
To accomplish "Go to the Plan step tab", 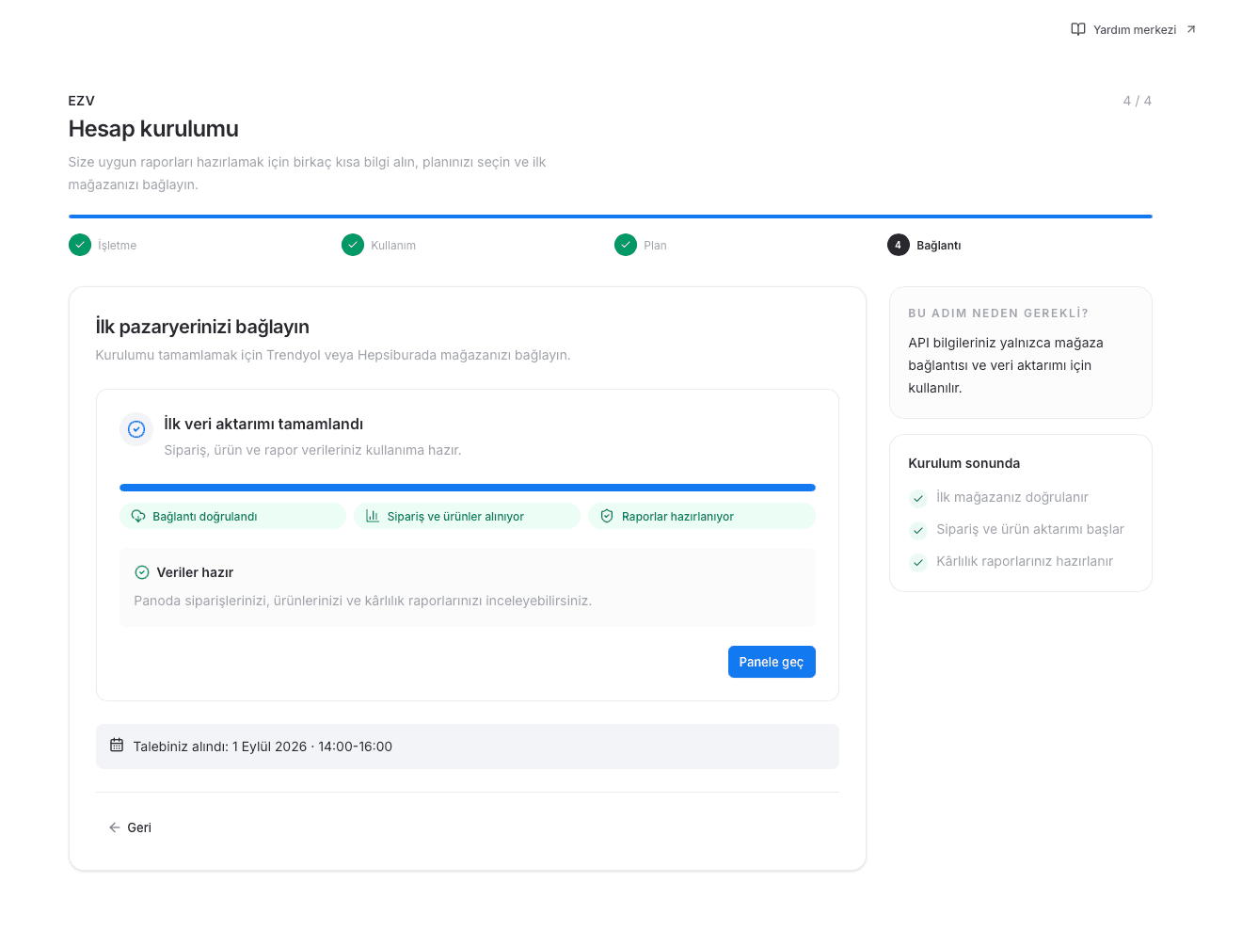I will (641, 245).
